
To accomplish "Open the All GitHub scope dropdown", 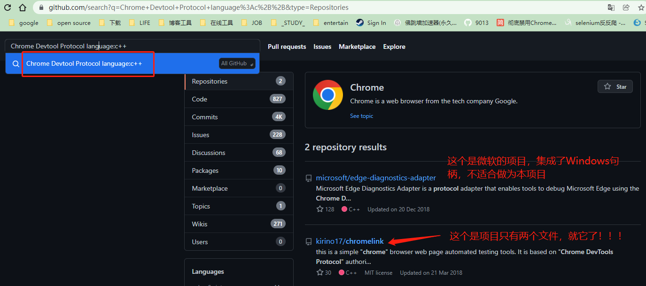I will (237, 63).
